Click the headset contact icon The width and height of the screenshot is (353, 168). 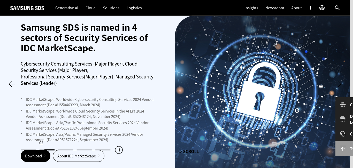[343, 134]
